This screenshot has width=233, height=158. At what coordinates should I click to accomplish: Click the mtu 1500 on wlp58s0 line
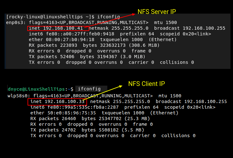[x=170, y=96]
